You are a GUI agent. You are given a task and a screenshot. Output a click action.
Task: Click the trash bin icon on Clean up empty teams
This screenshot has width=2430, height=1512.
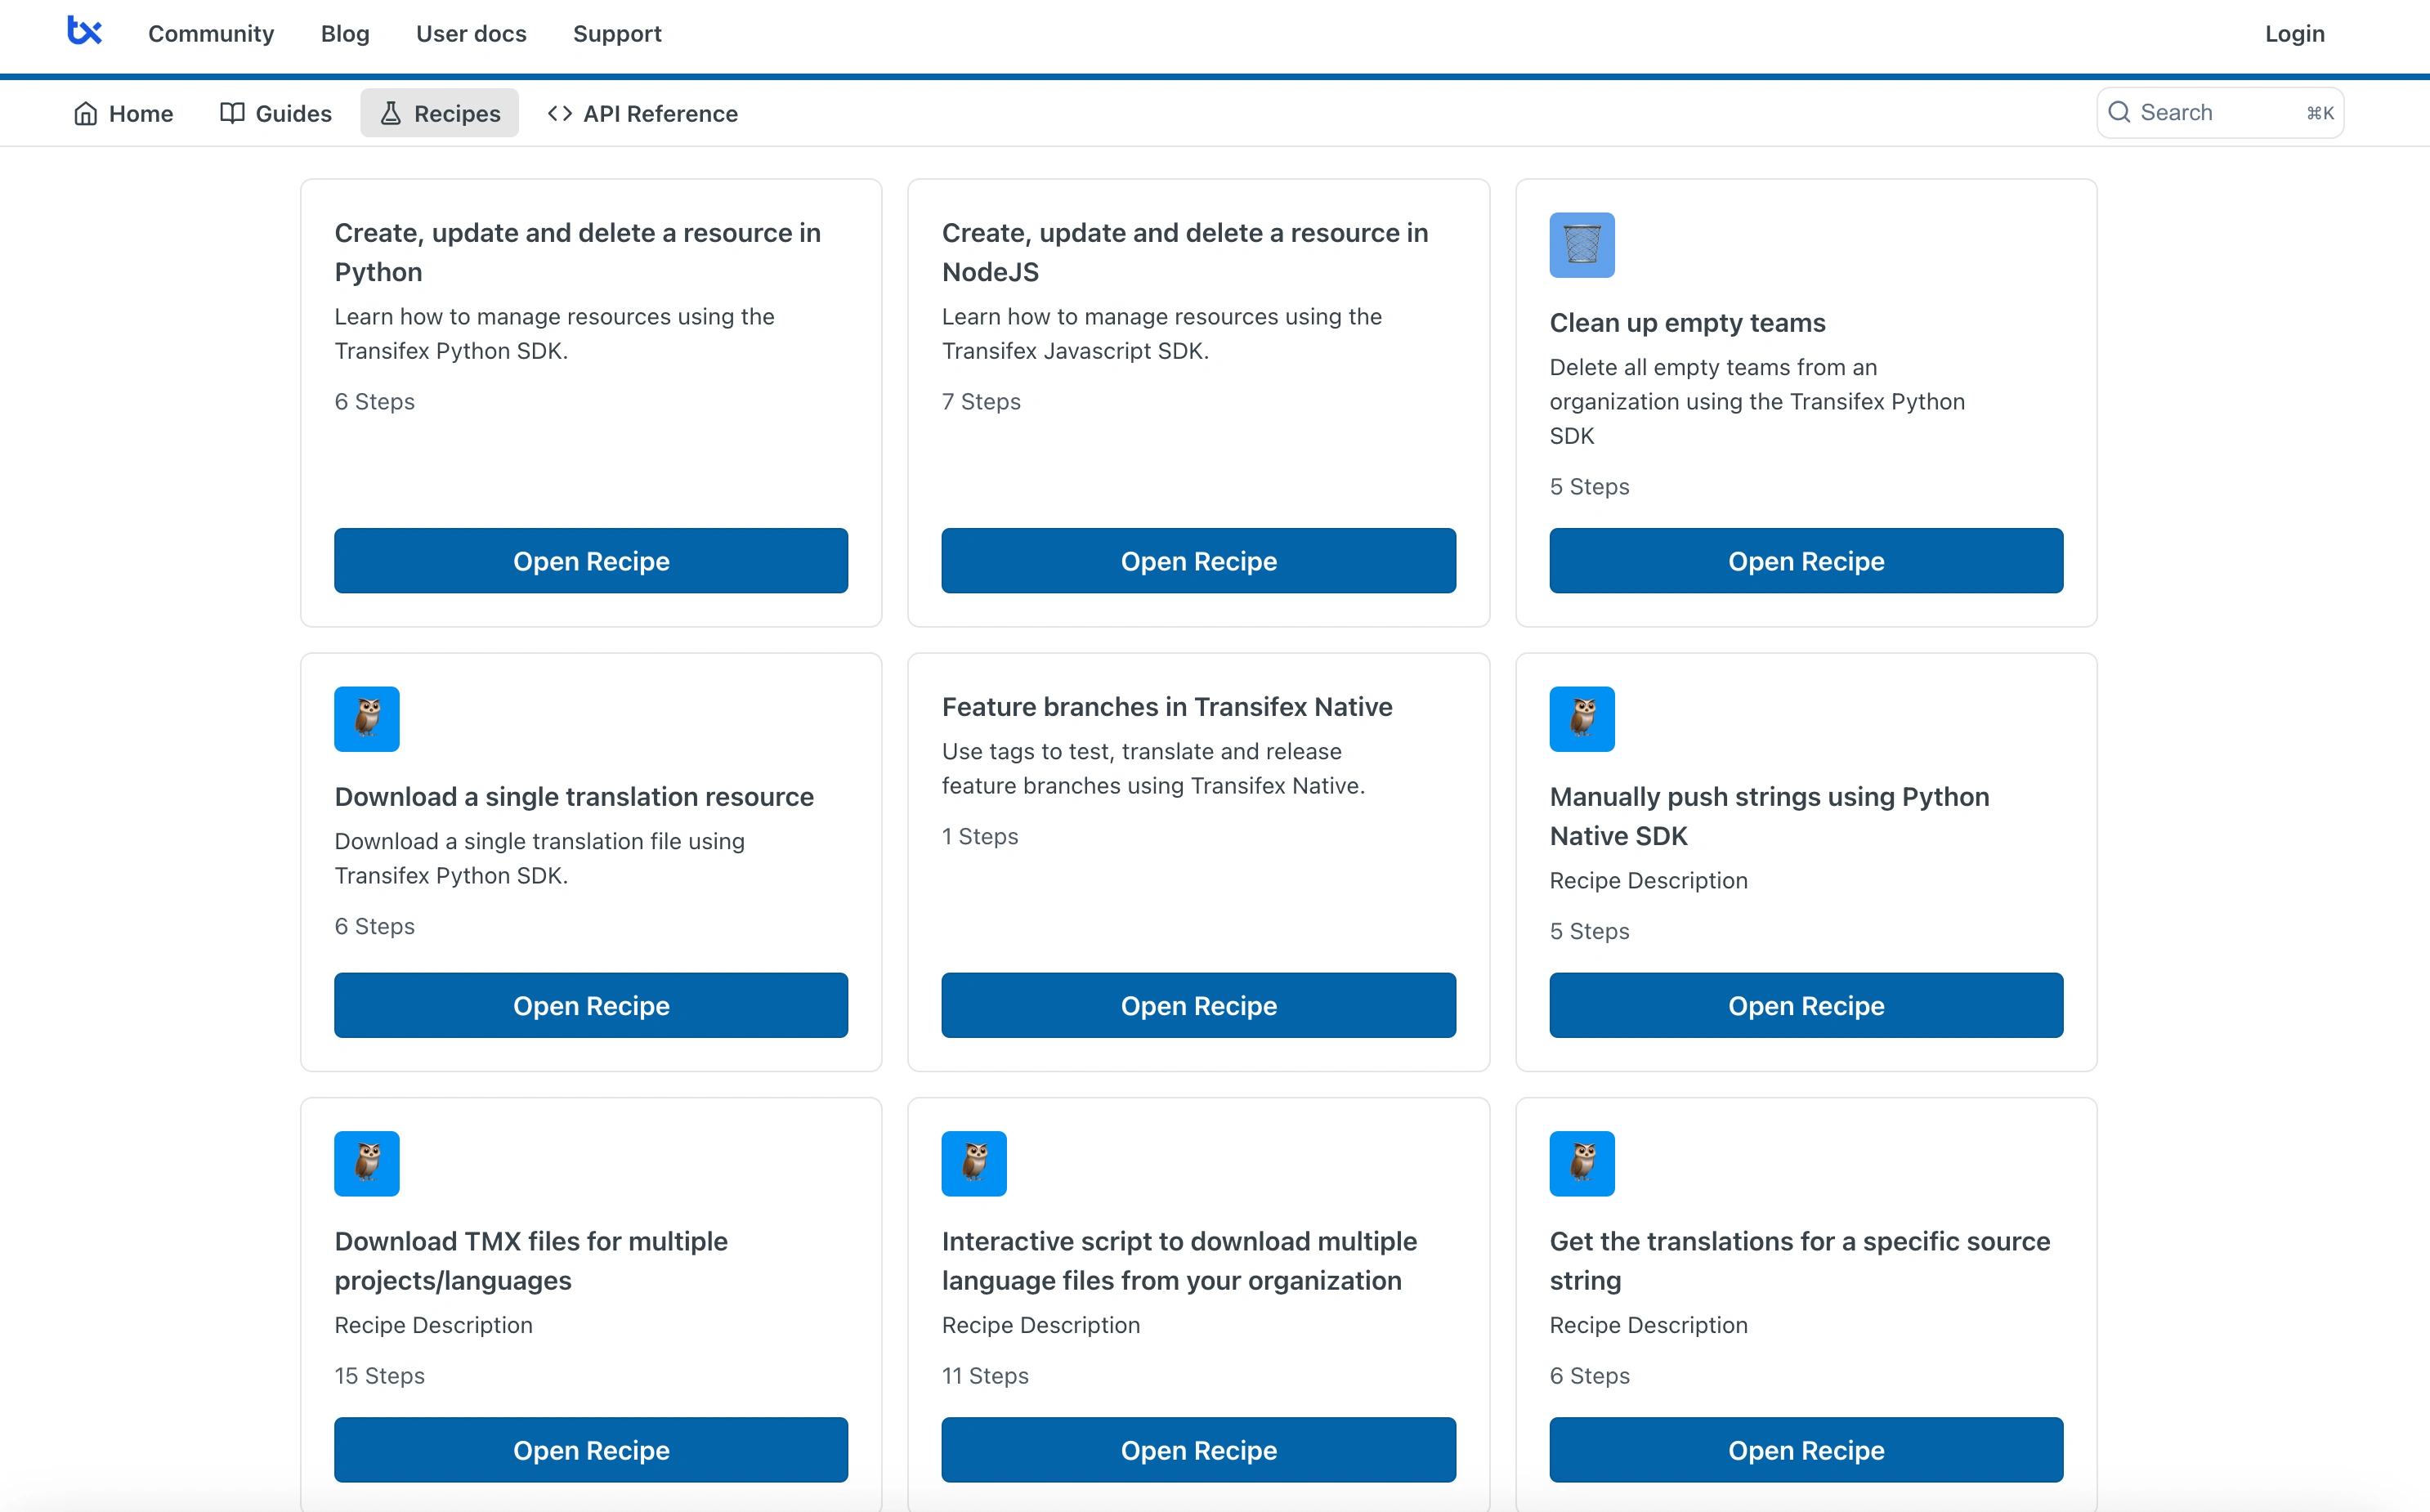pyautogui.click(x=1582, y=245)
